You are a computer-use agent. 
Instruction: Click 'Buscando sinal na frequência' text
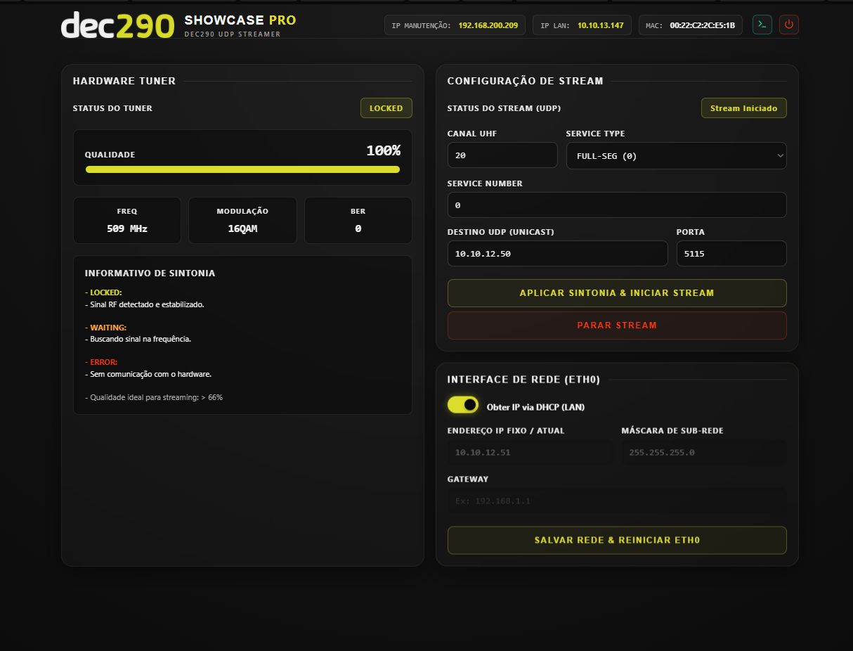[x=138, y=339]
